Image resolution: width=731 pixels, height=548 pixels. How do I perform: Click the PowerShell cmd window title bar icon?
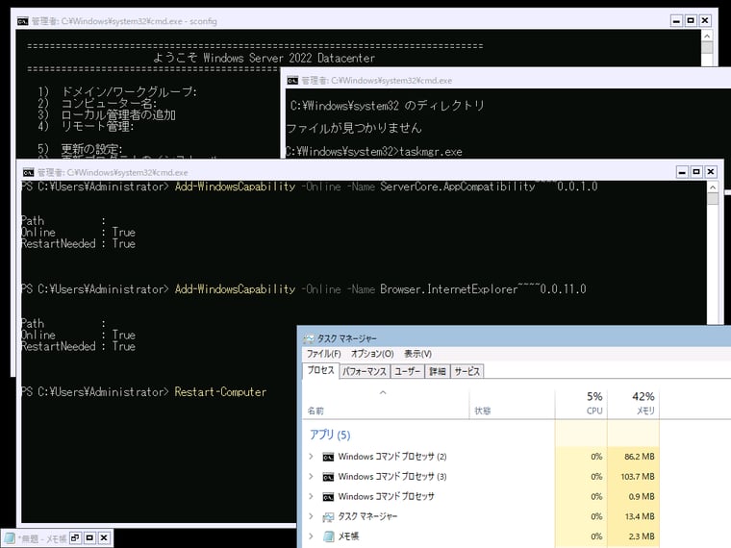coord(29,172)
